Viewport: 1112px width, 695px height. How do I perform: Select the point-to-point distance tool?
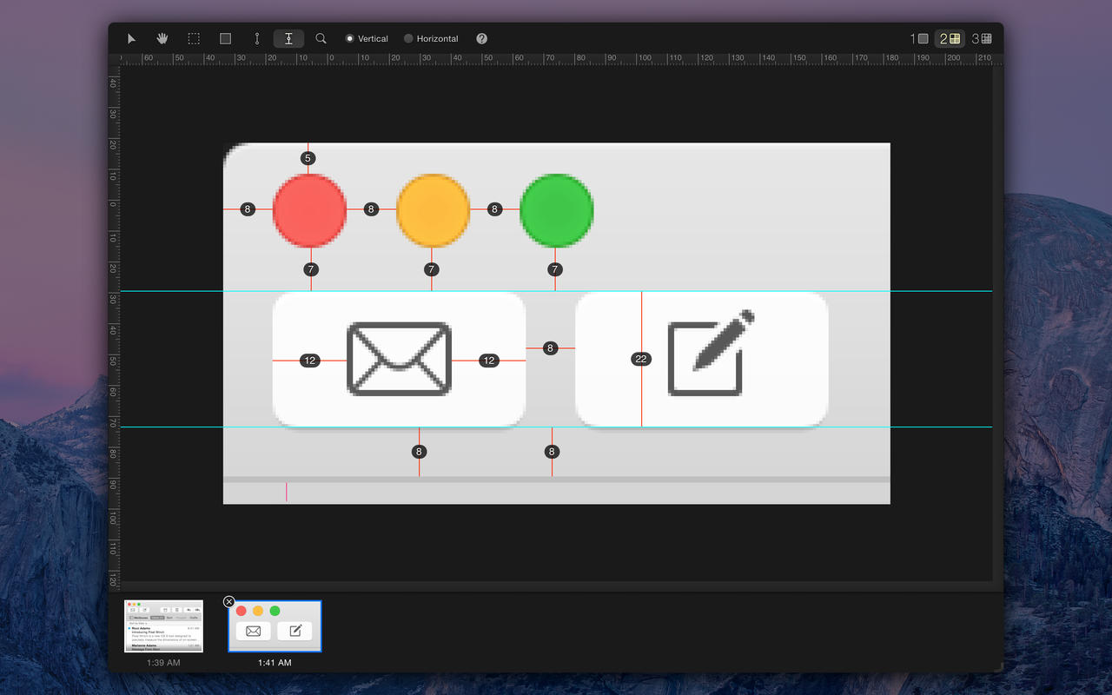click(256, 38)
